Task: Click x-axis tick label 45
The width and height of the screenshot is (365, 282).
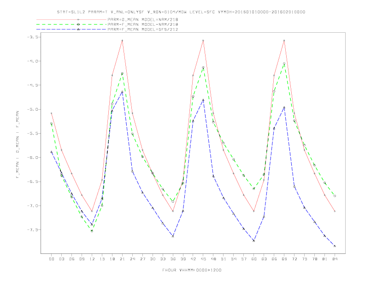Action: 203,259
